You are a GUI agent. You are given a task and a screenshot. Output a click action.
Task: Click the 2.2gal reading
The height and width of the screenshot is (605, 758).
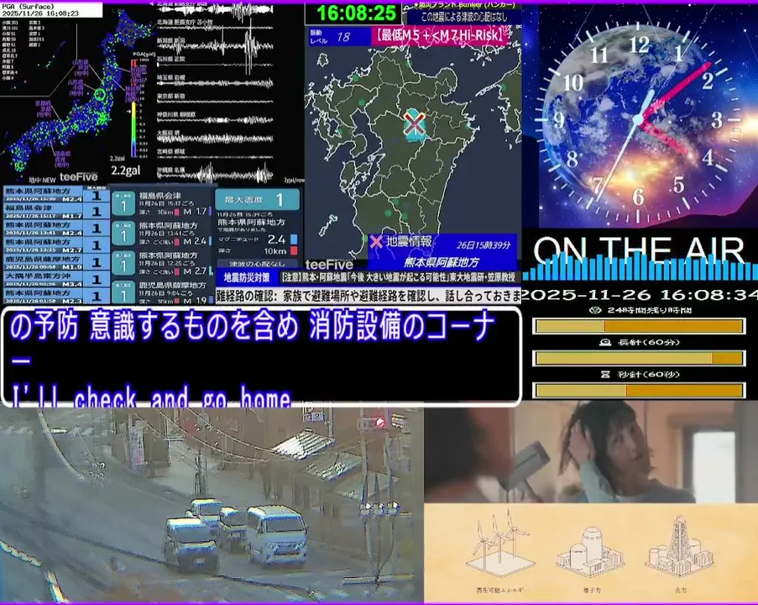point(126,171)
